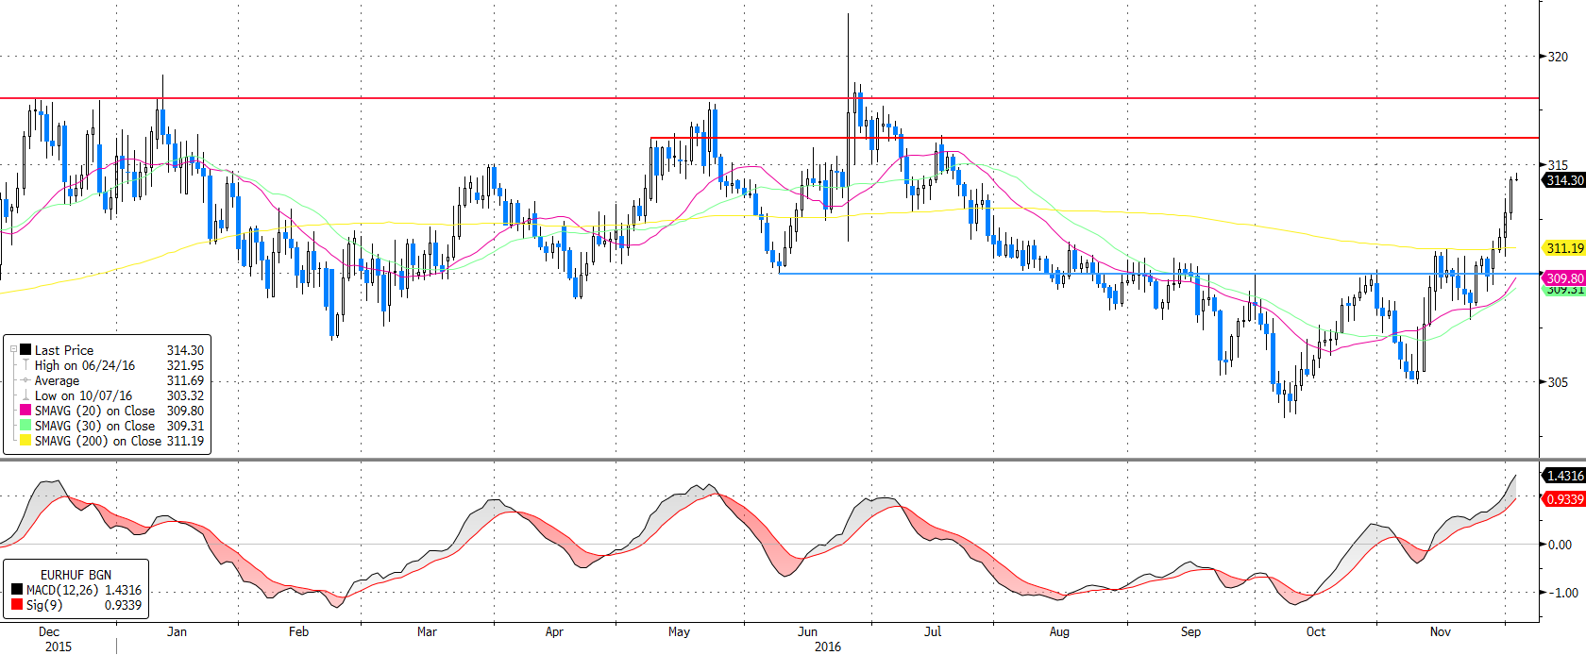This screenshot has width=1586, height=655.
Task: Click the 314.30 last price axis tag
Action: (x=1564, y=180)
